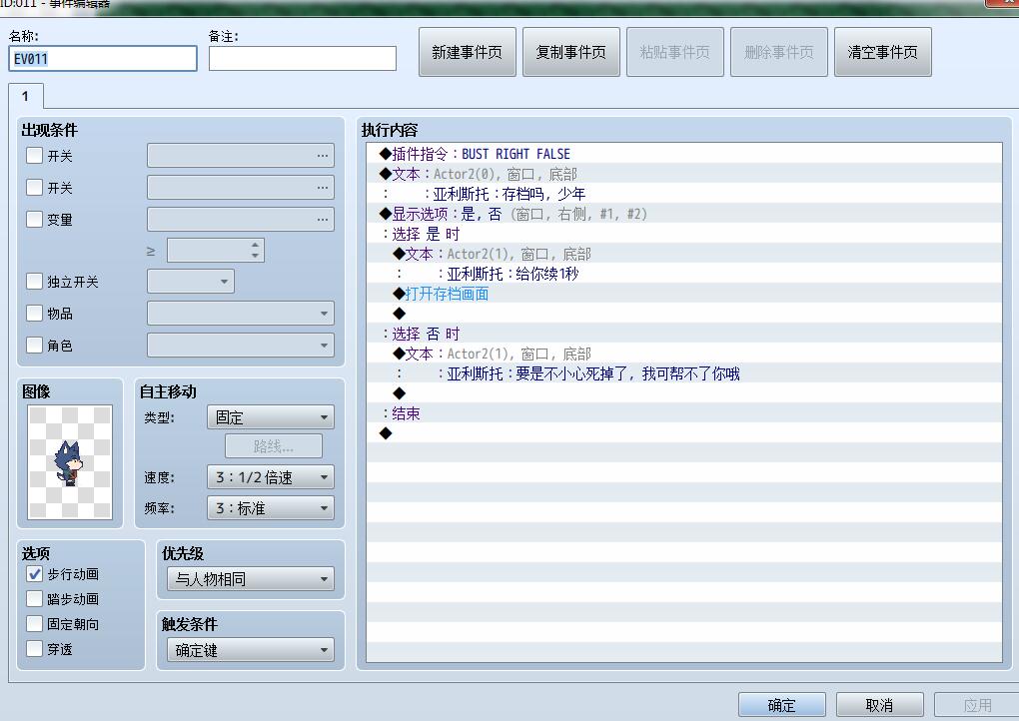The height and width of the screenshot is (721, 1019).
Task: Click the 复制事件页 button
Action: (571, 52)
